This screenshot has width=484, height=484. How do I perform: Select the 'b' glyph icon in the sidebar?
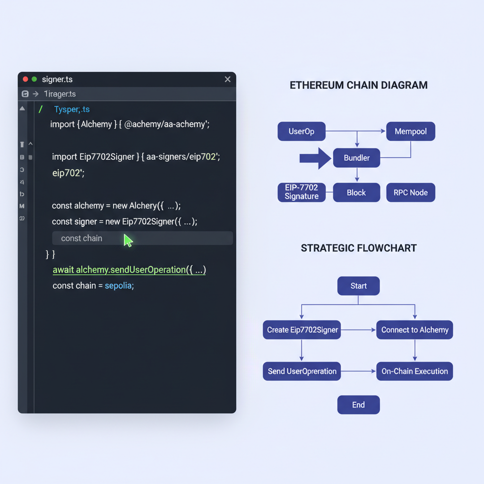(22, 194)
